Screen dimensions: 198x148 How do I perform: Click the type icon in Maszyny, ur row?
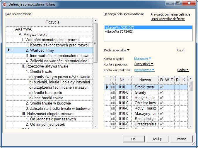(x=113, y=114)
